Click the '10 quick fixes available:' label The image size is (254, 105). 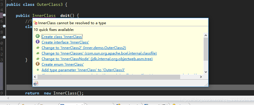pyautogui.click(x=54, y=30)
